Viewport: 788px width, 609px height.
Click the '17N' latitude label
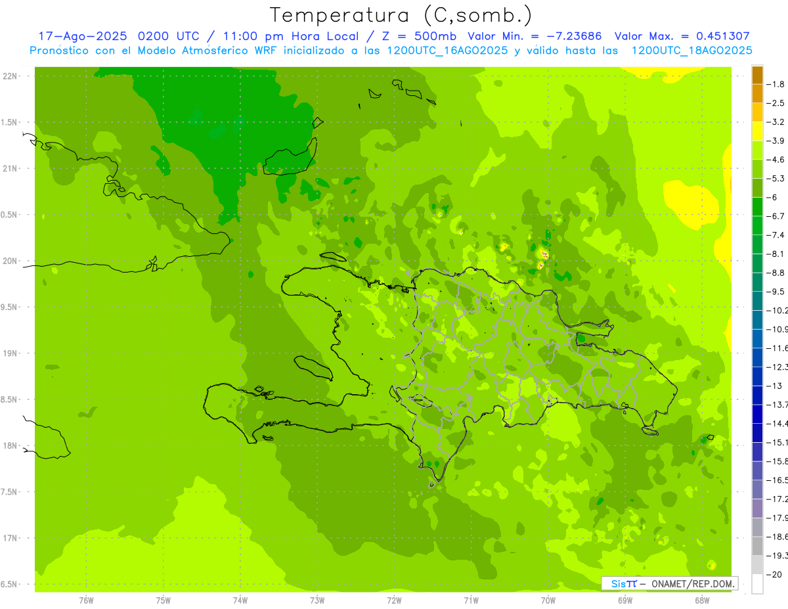pyautogui.click(x=10, y=538)
